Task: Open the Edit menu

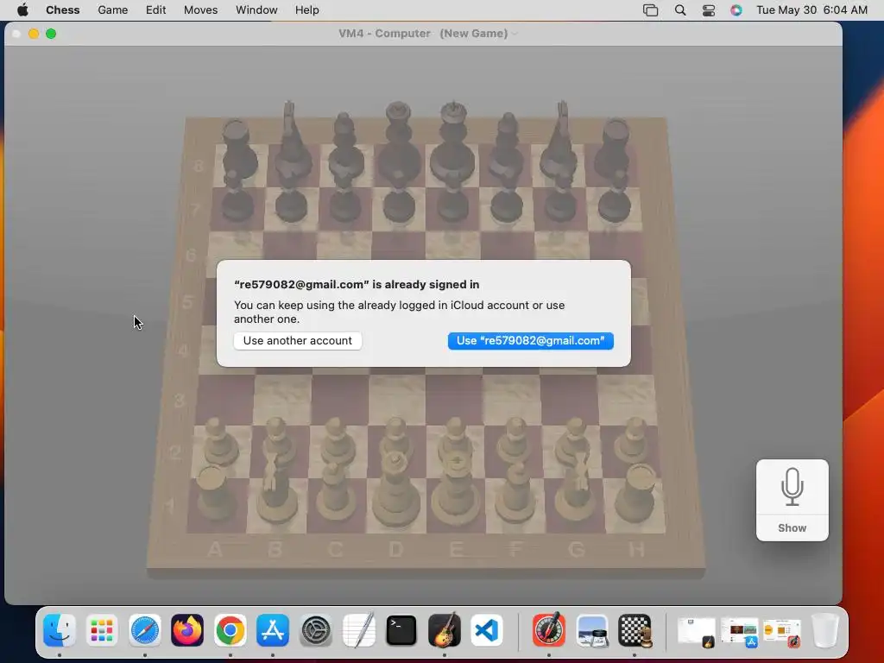Action: click(x=155, y=10)
